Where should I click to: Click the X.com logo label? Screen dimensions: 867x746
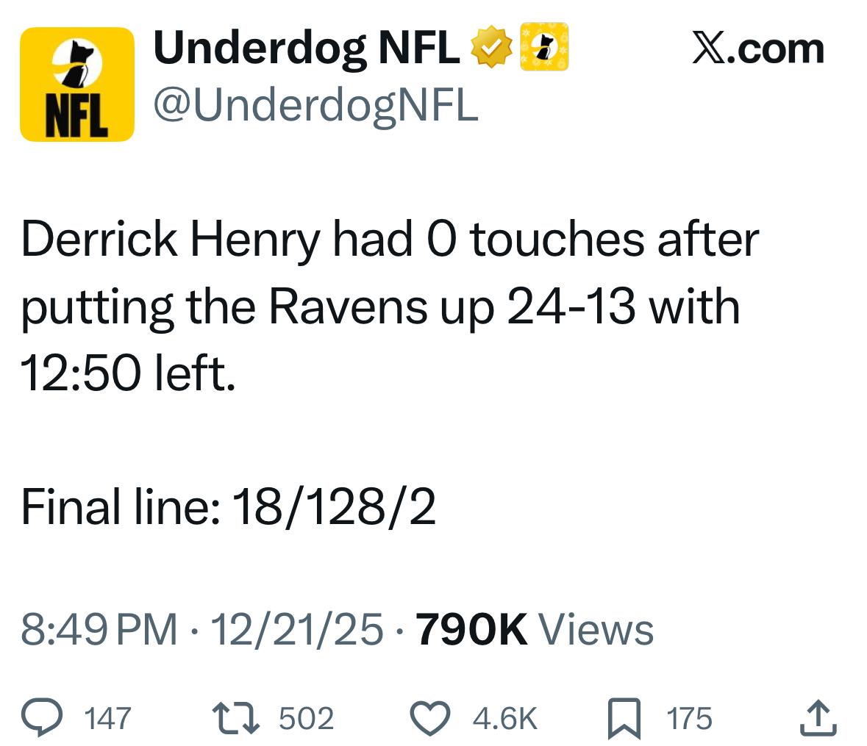(x=758, y=49)
